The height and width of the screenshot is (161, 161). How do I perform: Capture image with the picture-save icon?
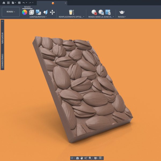point(108,12)
